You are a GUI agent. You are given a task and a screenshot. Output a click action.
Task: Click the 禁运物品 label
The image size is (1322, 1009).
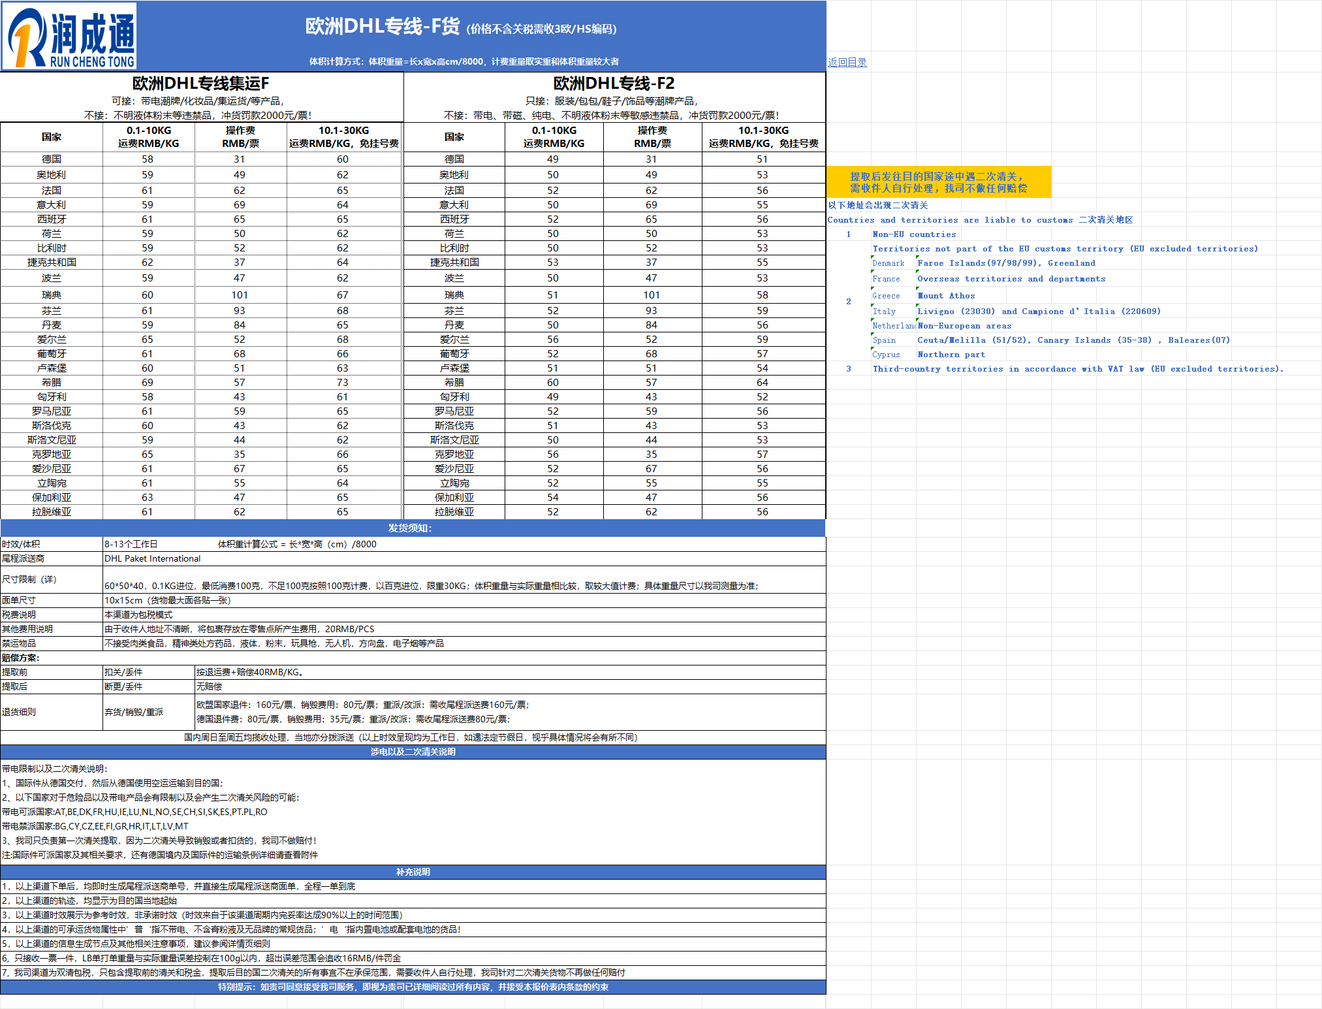(19, 643)
